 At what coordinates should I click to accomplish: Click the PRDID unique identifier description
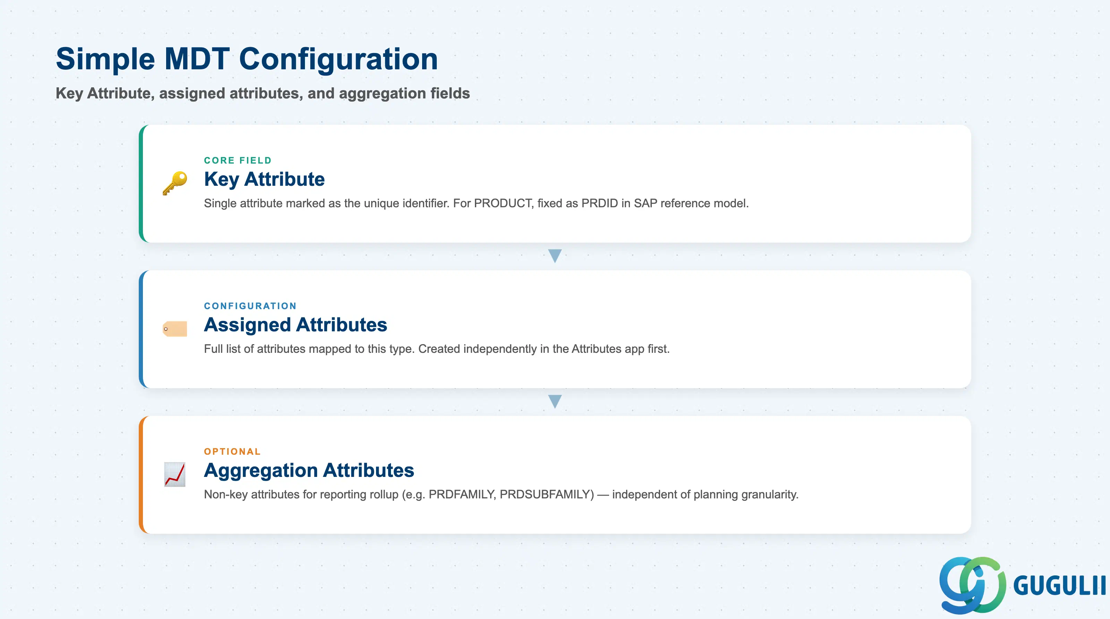[476, 203]
